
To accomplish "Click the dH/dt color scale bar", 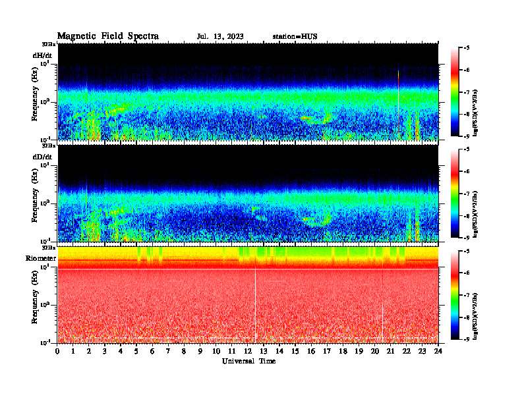I will tap(455, 92).
